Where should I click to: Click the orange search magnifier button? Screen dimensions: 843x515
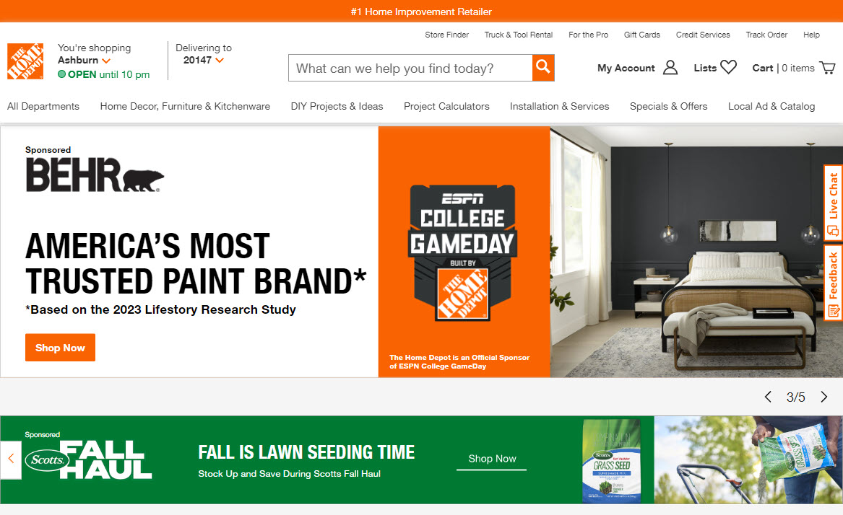(x=543, y=68)
